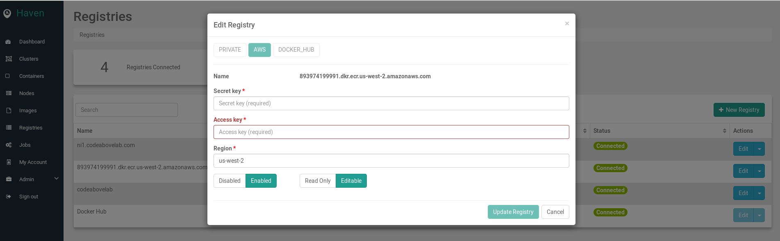Screen dimensions: 780x241
Task: Open dropdown arrow beside codeabovelab Edit button
Action: coord(759,193)
